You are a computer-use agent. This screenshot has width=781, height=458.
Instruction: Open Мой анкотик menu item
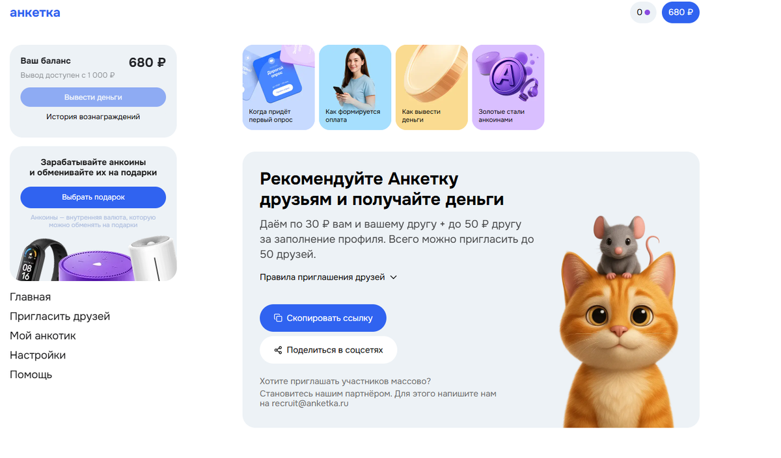point(43,336)
